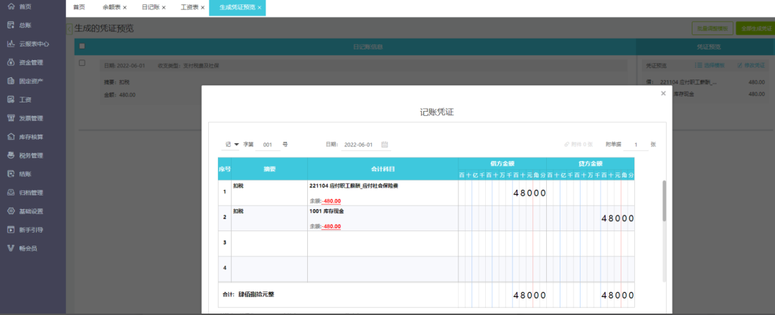Click the 修改凭证 link
Image resolution: width=775 pixels, height=315 pixels.
(751, 65)
